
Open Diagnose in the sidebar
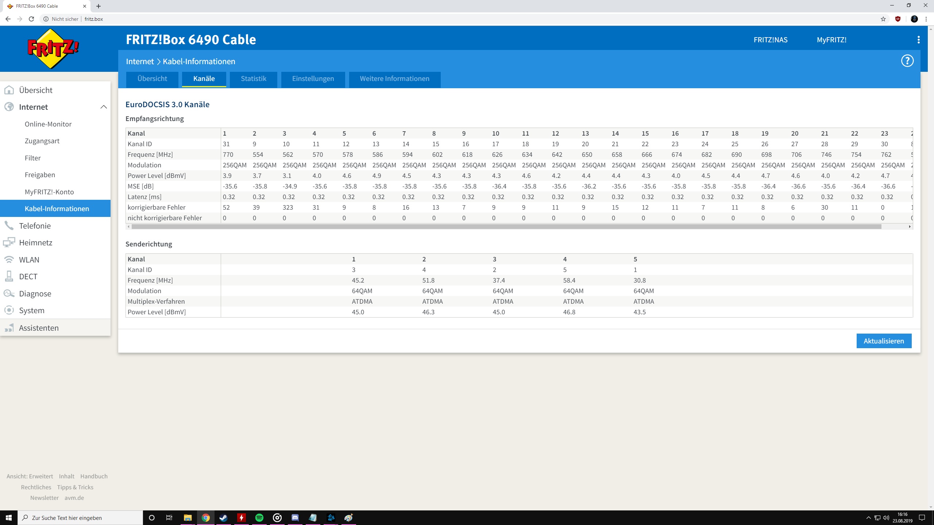(x=35, y=293)
